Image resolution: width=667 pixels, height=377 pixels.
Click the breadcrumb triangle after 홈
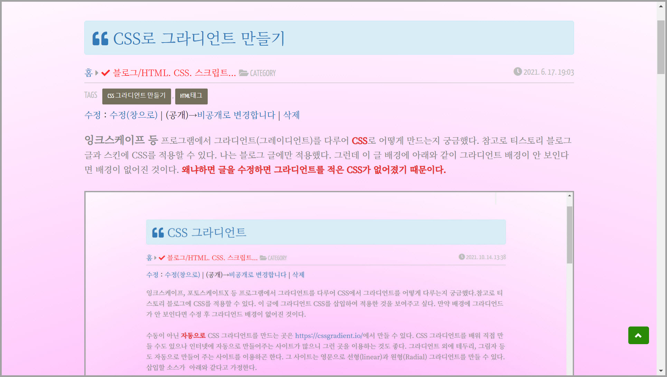tap(97, 73)
